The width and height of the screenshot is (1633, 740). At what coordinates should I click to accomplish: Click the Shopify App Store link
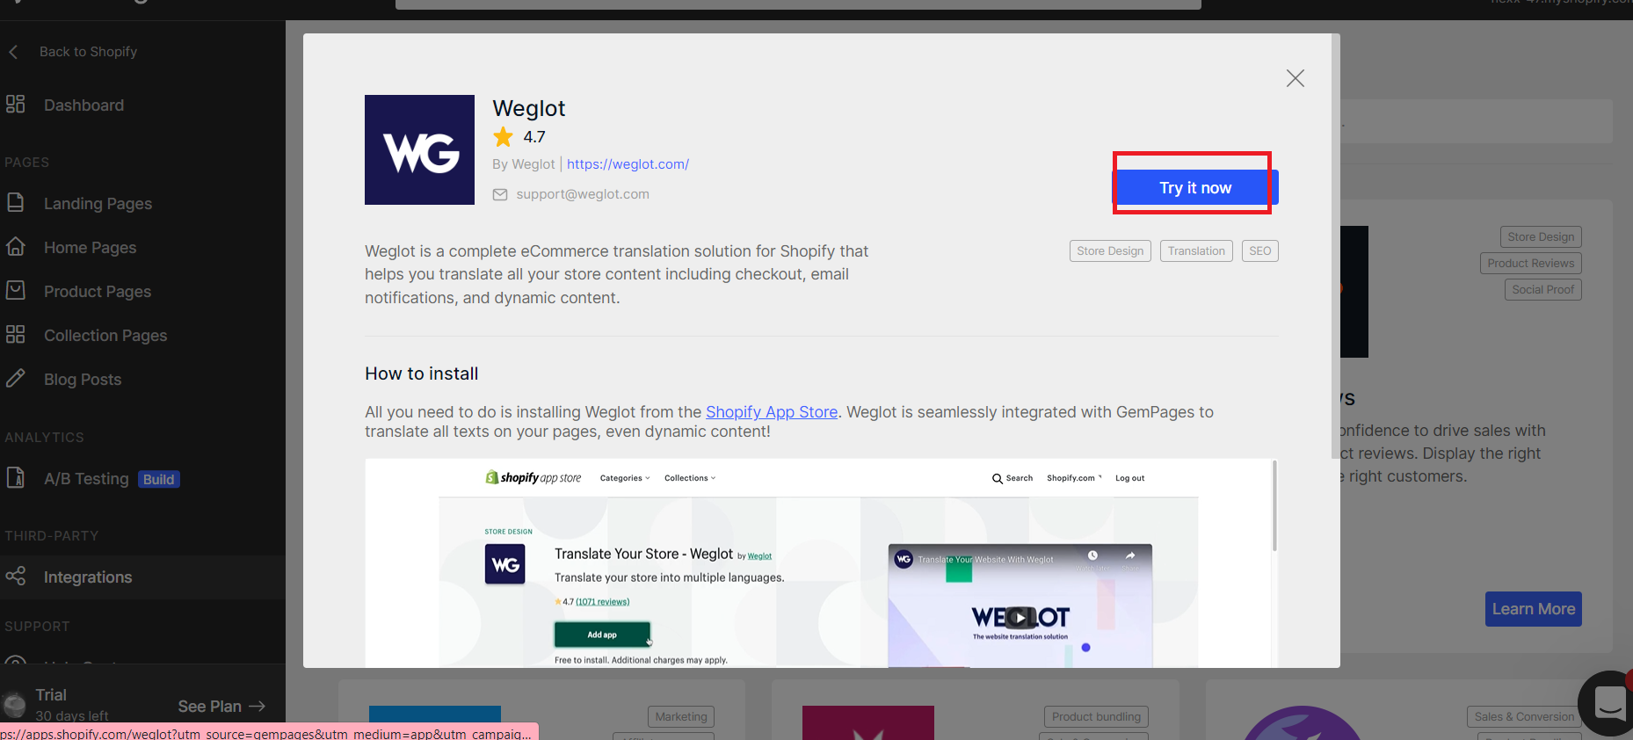(x=772, y=412)
